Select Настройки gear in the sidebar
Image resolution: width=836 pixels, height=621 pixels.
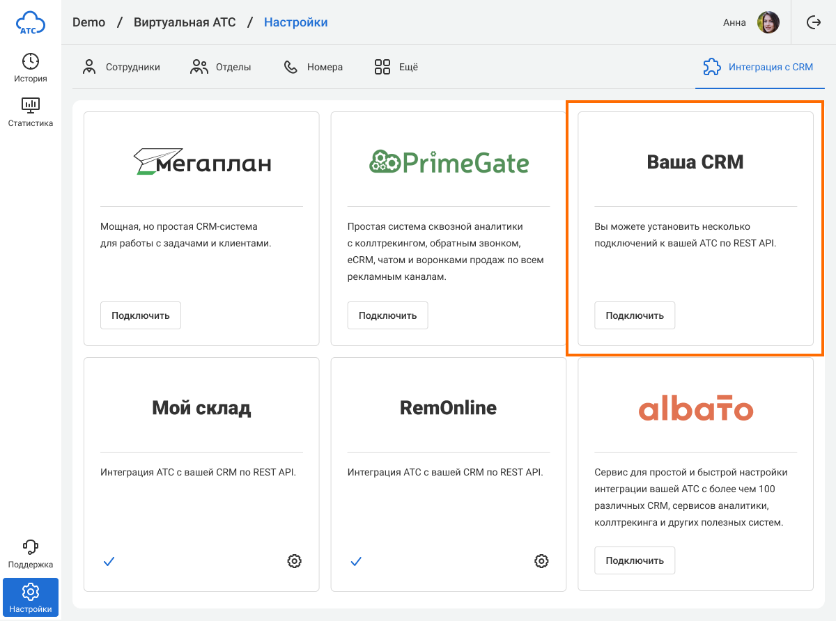click(31, 597)
